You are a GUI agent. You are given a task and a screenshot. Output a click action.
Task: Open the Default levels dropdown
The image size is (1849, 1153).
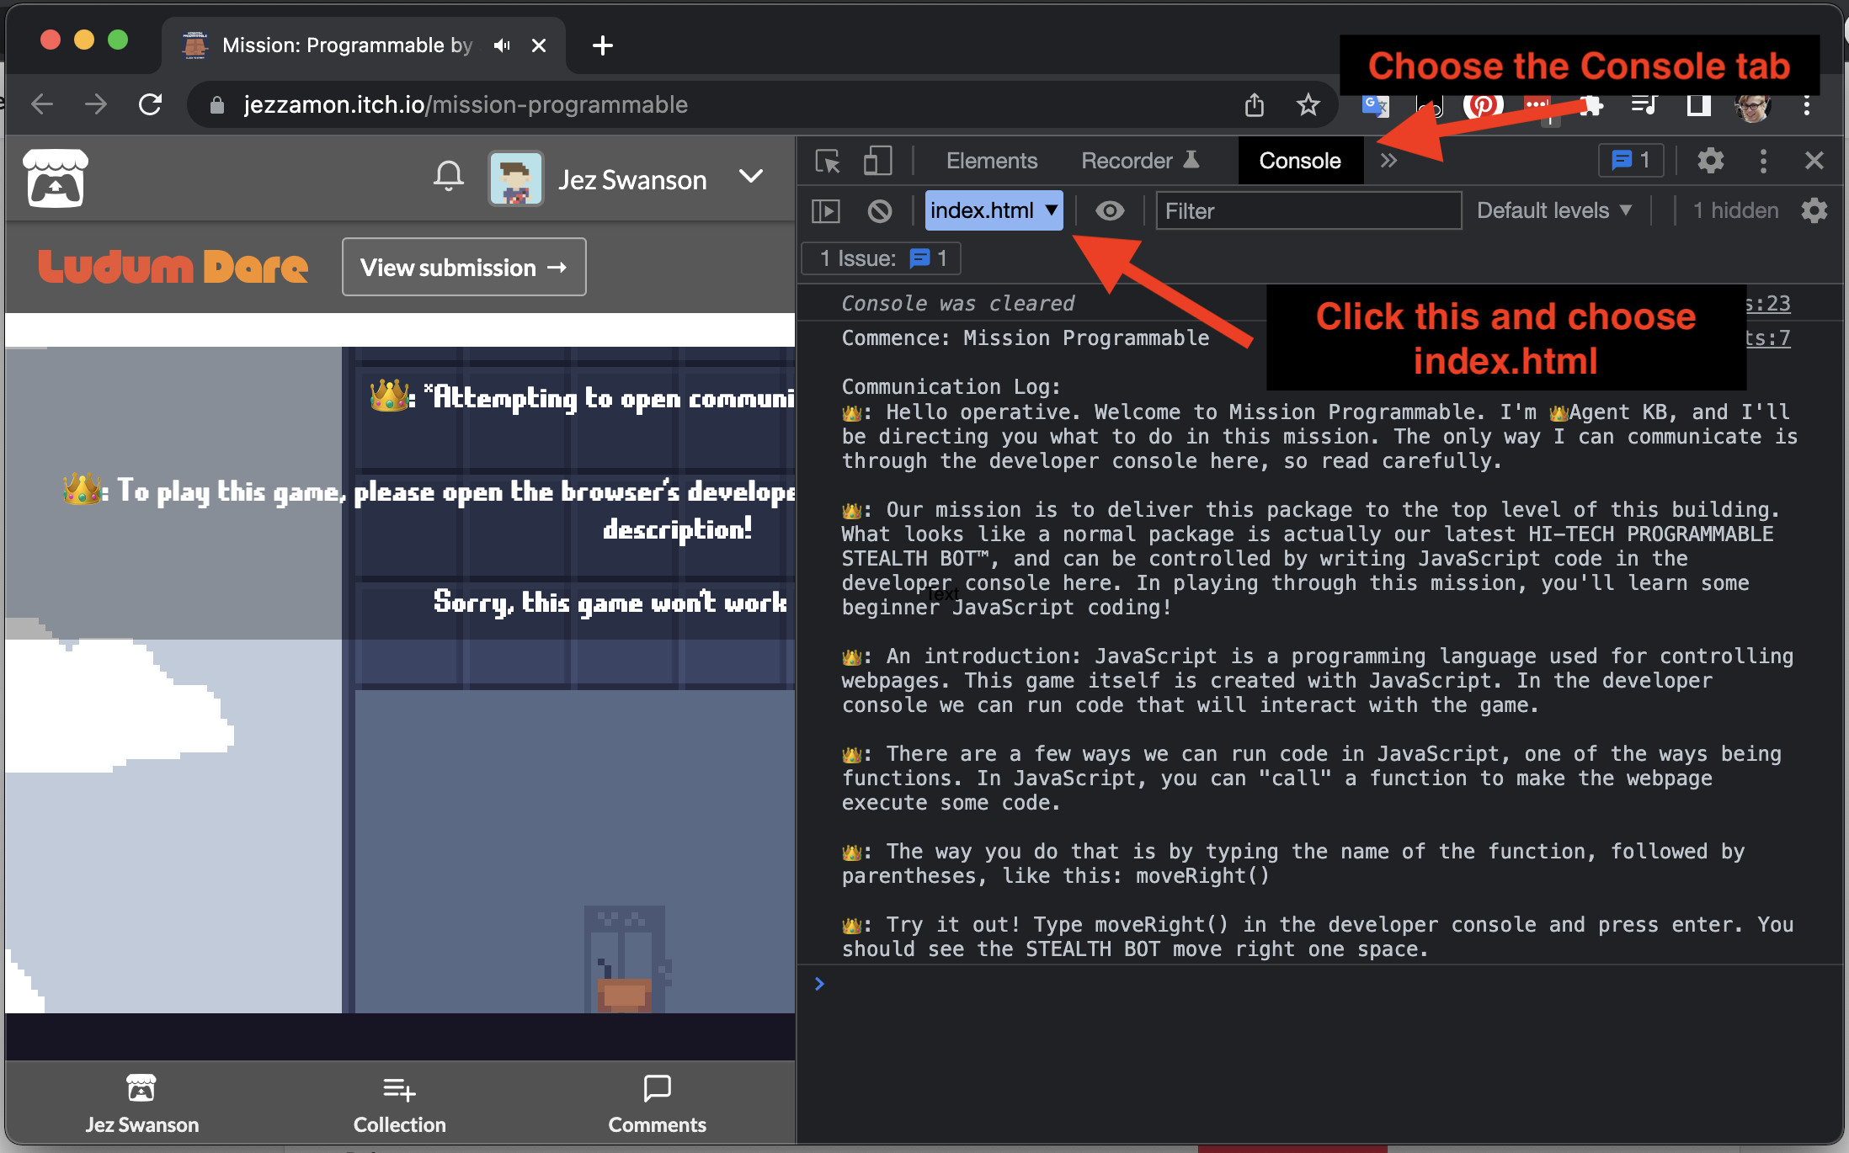(1554, 210)
